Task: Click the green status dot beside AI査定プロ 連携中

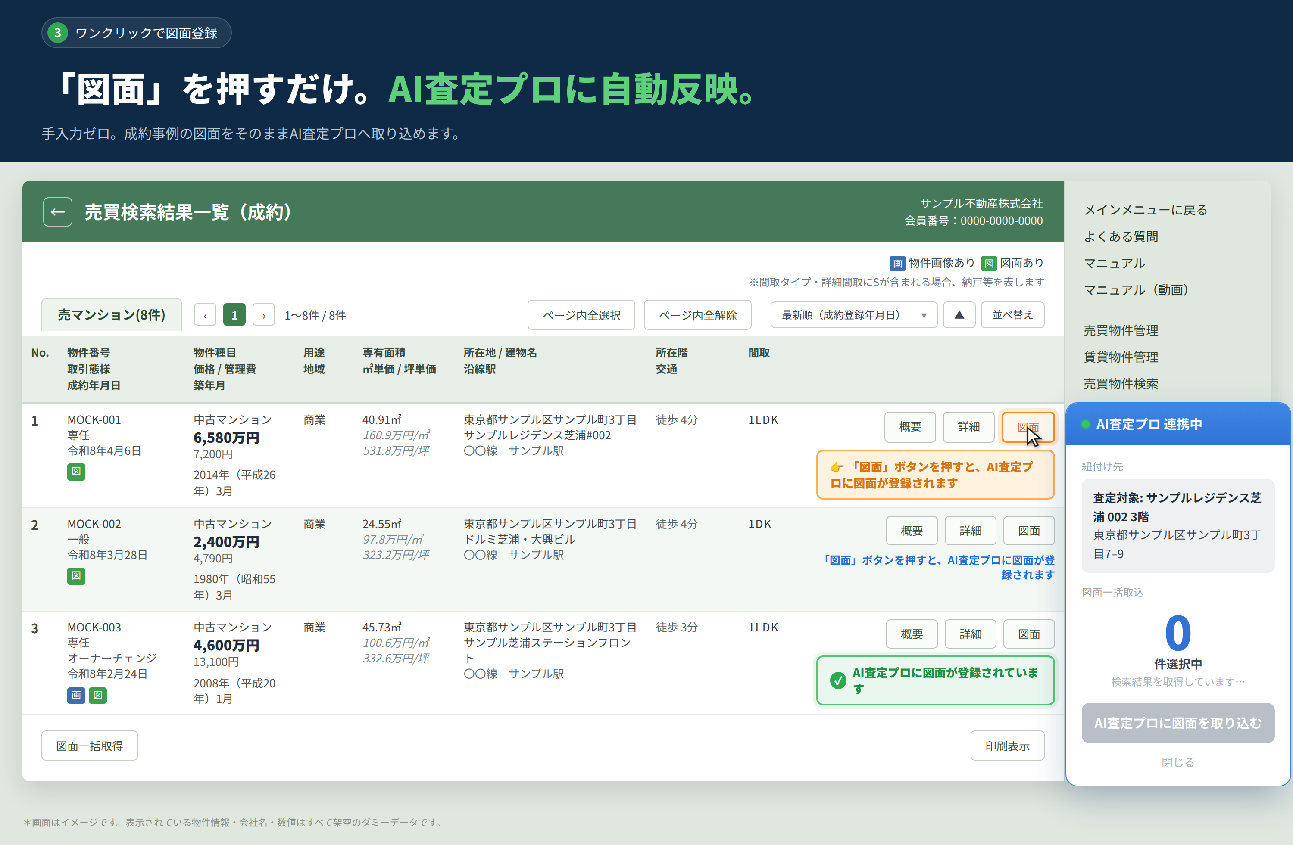Action: coord(1085,424)
